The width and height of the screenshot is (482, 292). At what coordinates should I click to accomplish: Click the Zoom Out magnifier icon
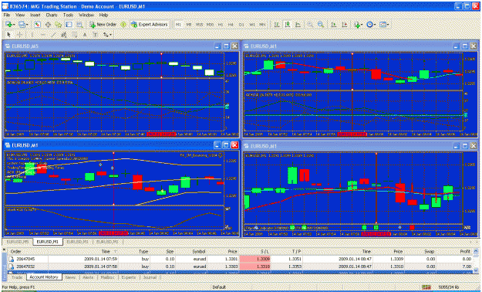coord(321,25)
